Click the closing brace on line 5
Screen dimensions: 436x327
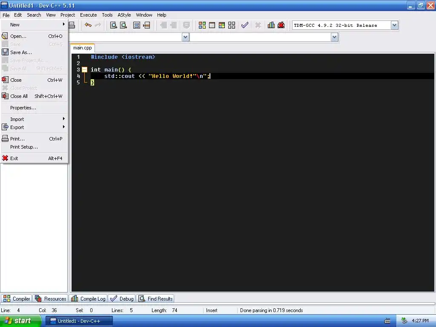click(92, 83)
